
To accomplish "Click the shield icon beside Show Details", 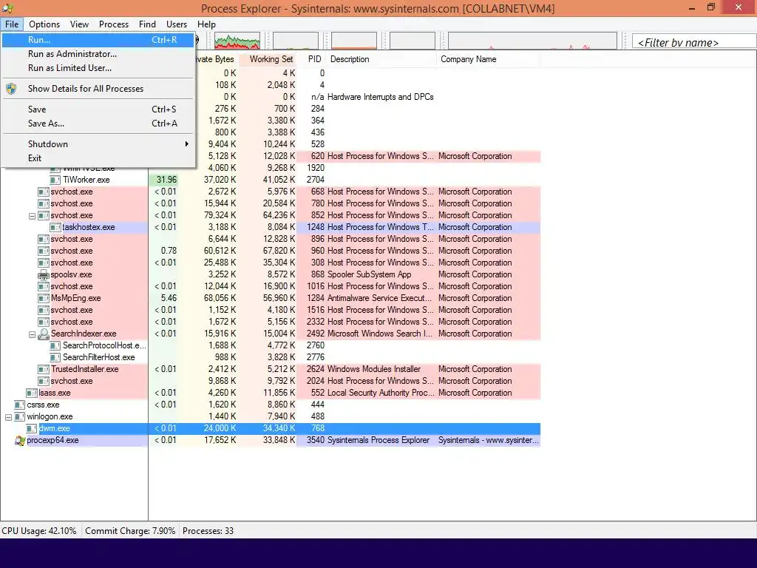I will pos(11,89).
